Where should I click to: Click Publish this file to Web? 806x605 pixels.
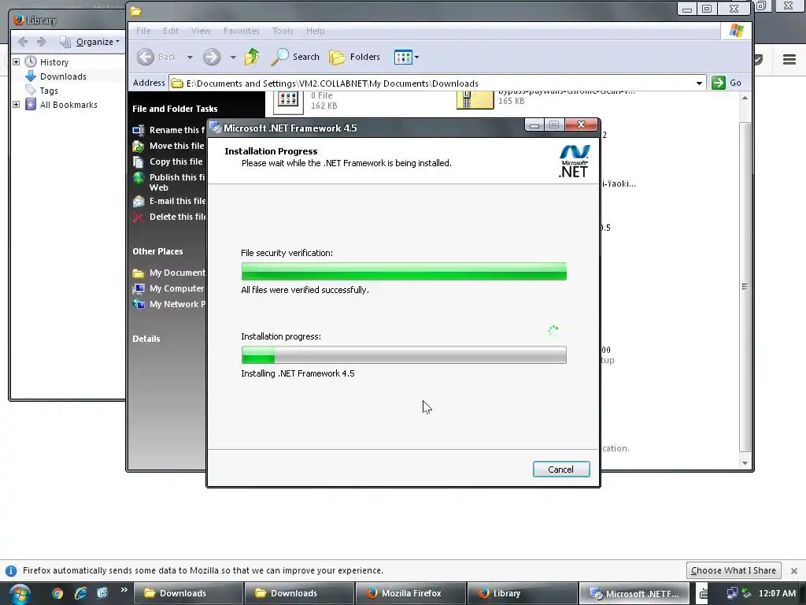(x=168, y=182)
